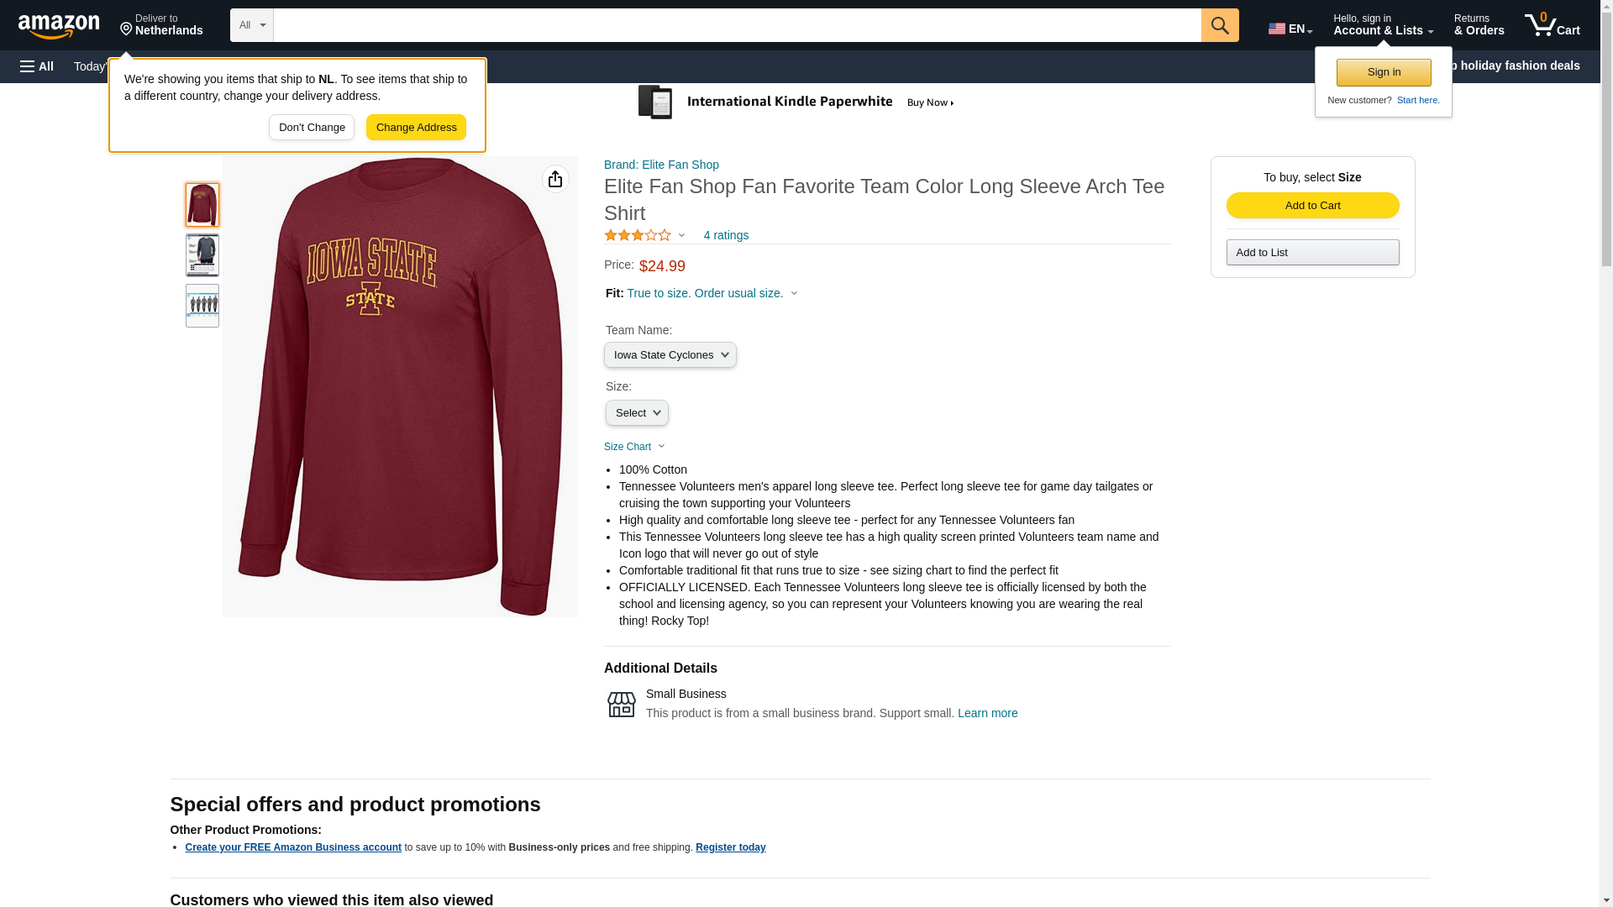Select the gray shirt thumbnail

coord(202,255)
